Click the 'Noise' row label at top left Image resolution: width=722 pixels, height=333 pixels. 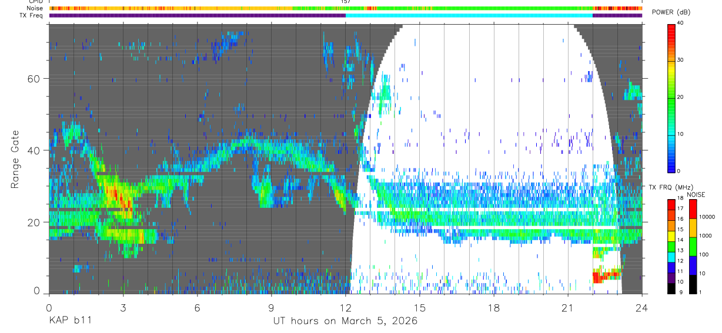click(35, 8)
